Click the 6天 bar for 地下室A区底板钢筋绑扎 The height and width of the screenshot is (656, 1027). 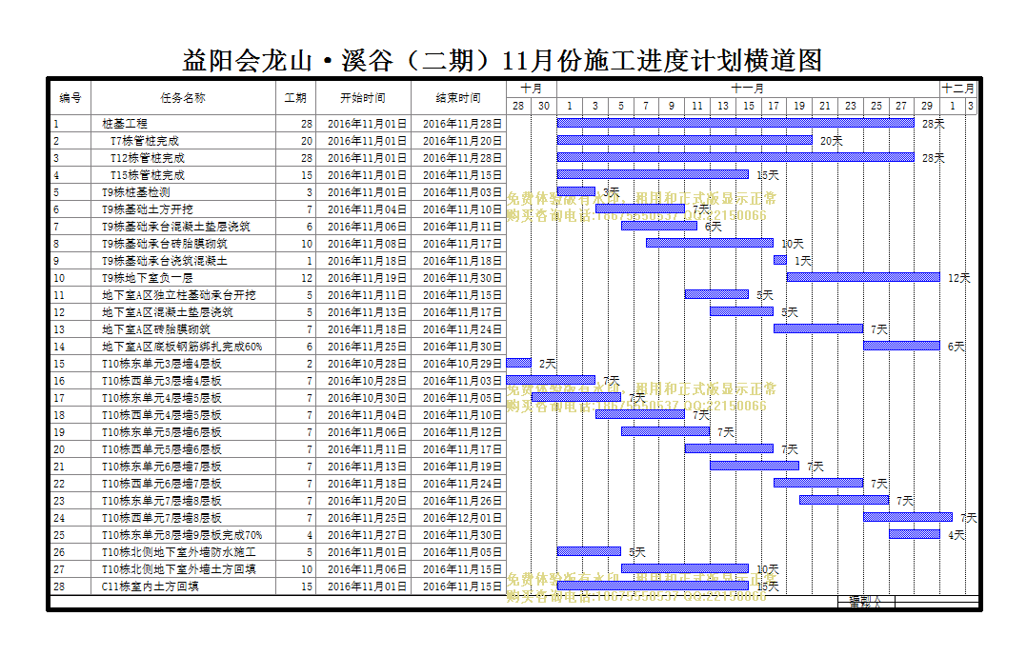click(902, 346)
